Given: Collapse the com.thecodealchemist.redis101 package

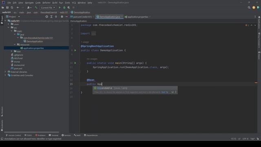Looking at the screenshot, I should 18,38.
